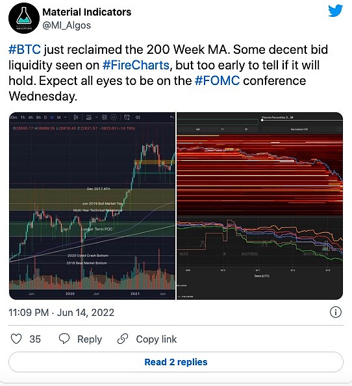Open the Material Indicators profile avatar
Image resolution: width=352 pixels, height=386 pixels.
[24, 18]
